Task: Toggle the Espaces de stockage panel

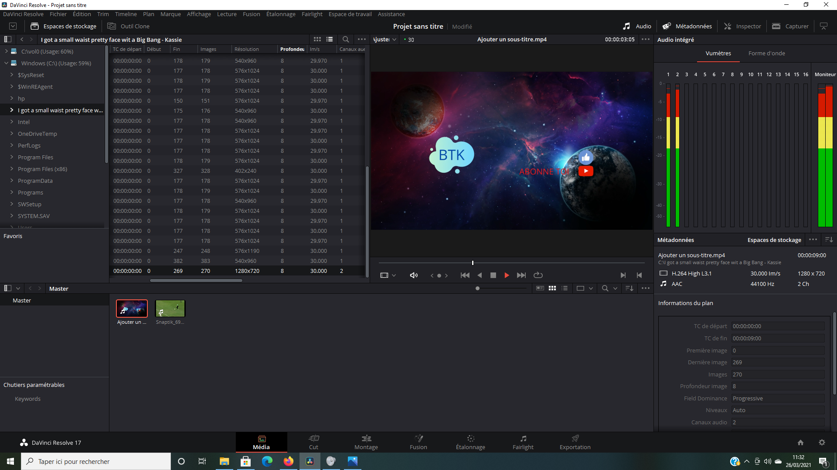Action: click(64, 26)
